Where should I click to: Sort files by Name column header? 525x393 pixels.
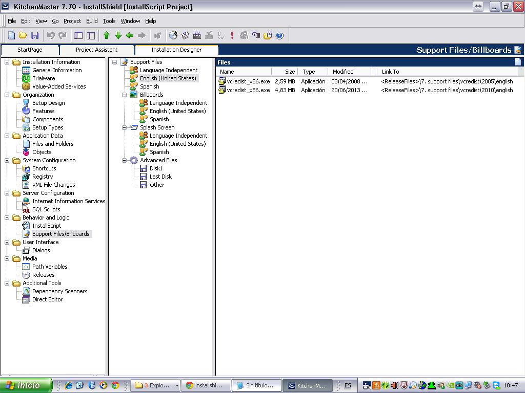[244, 72]
